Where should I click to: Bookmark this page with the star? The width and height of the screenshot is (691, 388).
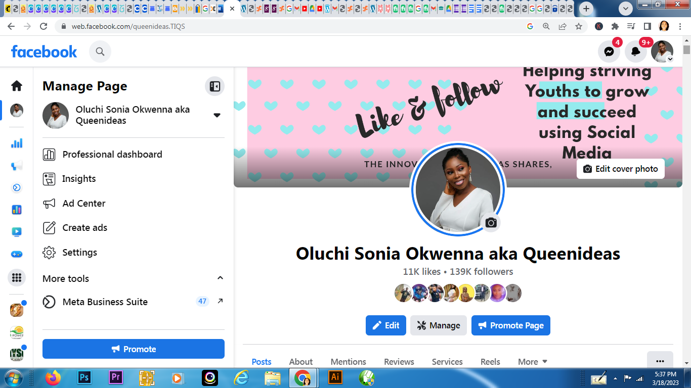pos(579,26)
